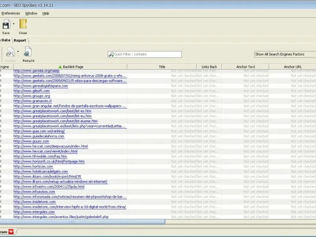Screen dimensions: 316x237
Task: Open gran-angular.net fondos-de-pantalla link
Action: 70,106
